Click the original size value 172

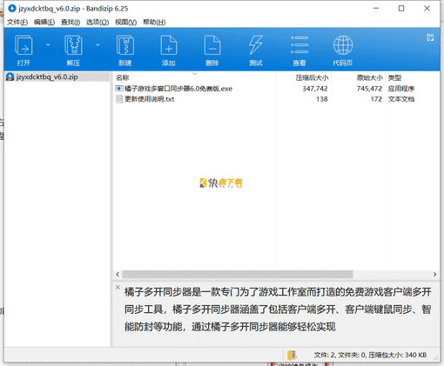(376, 99)
